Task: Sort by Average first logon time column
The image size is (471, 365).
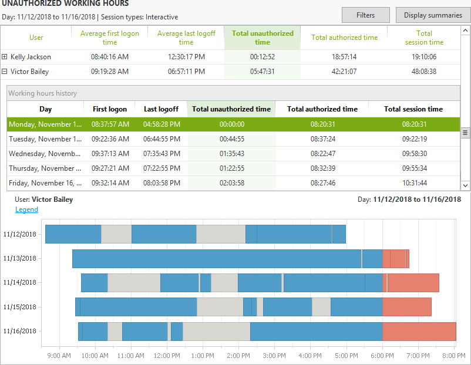Action: 109,38
